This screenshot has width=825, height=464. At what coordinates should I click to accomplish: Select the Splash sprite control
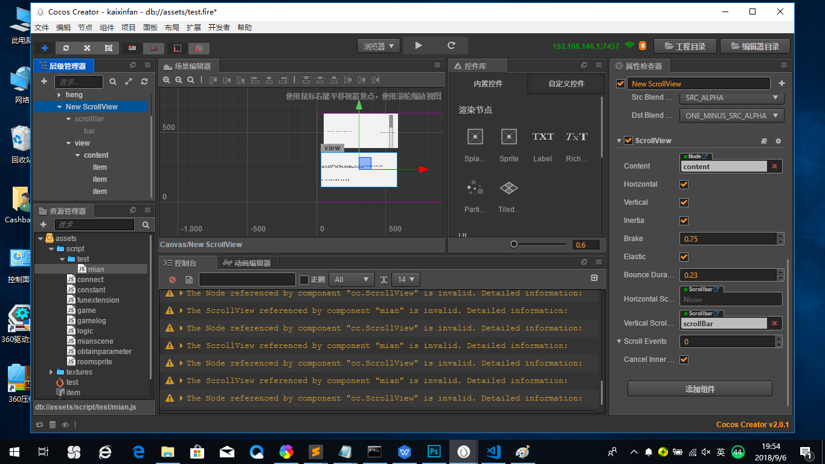(x=475, y=144)
